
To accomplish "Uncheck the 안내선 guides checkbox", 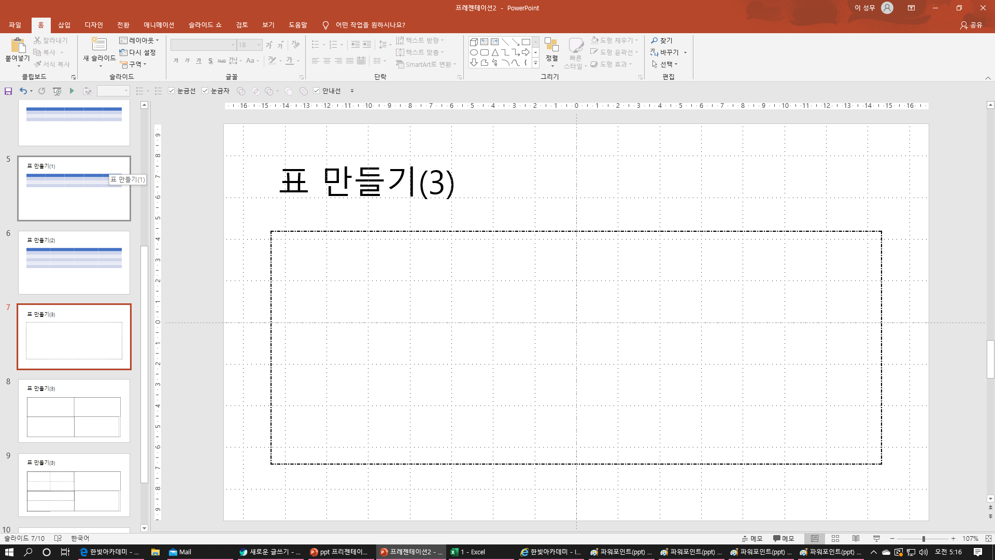I will (x=317, y=91).
